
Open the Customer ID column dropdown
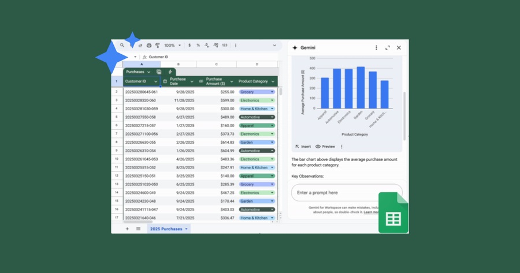coord(155,81)
